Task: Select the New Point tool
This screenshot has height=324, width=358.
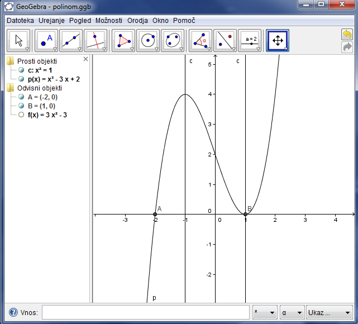Action: (x=47, y=41)
